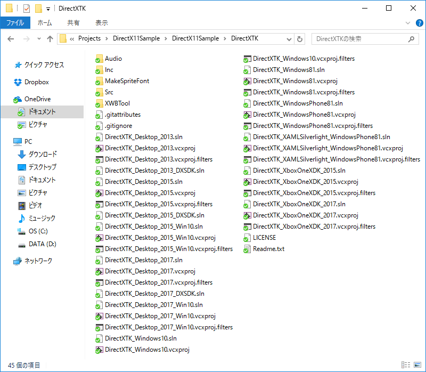Select the Src folder
This screenshot has width=426, height=372.
pyautogui.click(x=104, y=92)
